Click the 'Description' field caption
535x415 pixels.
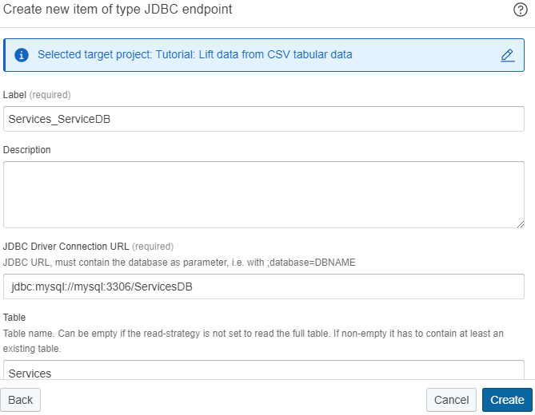pos(27,149)
